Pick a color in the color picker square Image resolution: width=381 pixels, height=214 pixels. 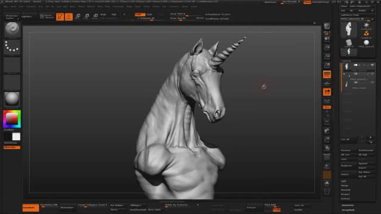pos(12,119)
